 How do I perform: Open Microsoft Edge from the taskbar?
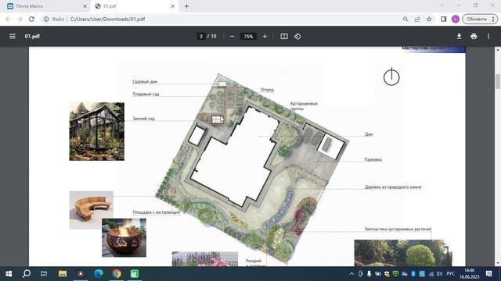pos(99,274)
